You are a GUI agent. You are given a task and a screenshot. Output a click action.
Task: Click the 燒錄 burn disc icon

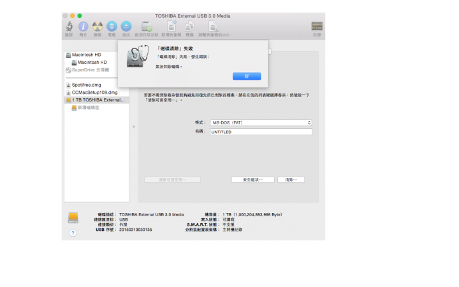pyautogui.click(x=98, y=27)
